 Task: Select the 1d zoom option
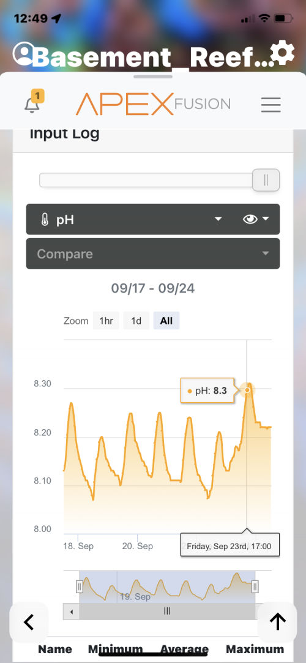tap(136, 321)
